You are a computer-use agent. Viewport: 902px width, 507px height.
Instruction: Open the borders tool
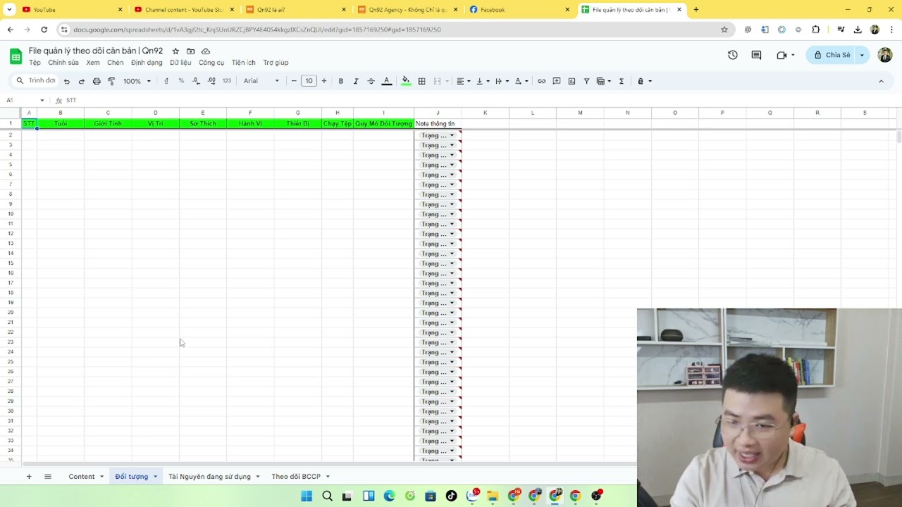point(421,81)
